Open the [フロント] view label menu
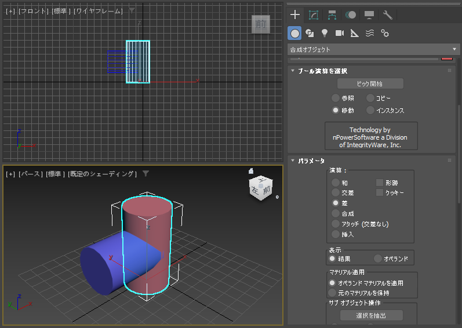The image size is (462, 328). [33, 11]
